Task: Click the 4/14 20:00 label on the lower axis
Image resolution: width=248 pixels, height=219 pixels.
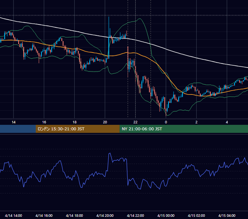Action: click(105, 215)
